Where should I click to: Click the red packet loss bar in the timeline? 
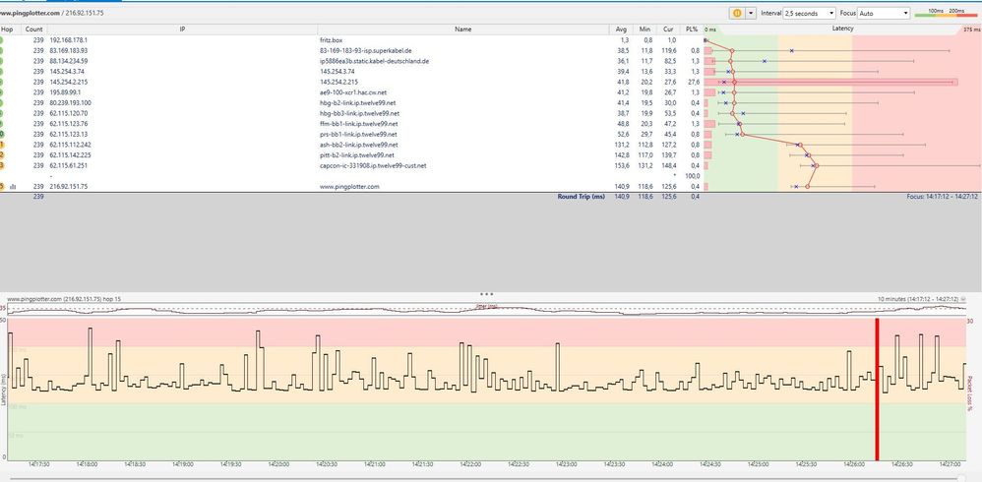click(x=877, y=390)
